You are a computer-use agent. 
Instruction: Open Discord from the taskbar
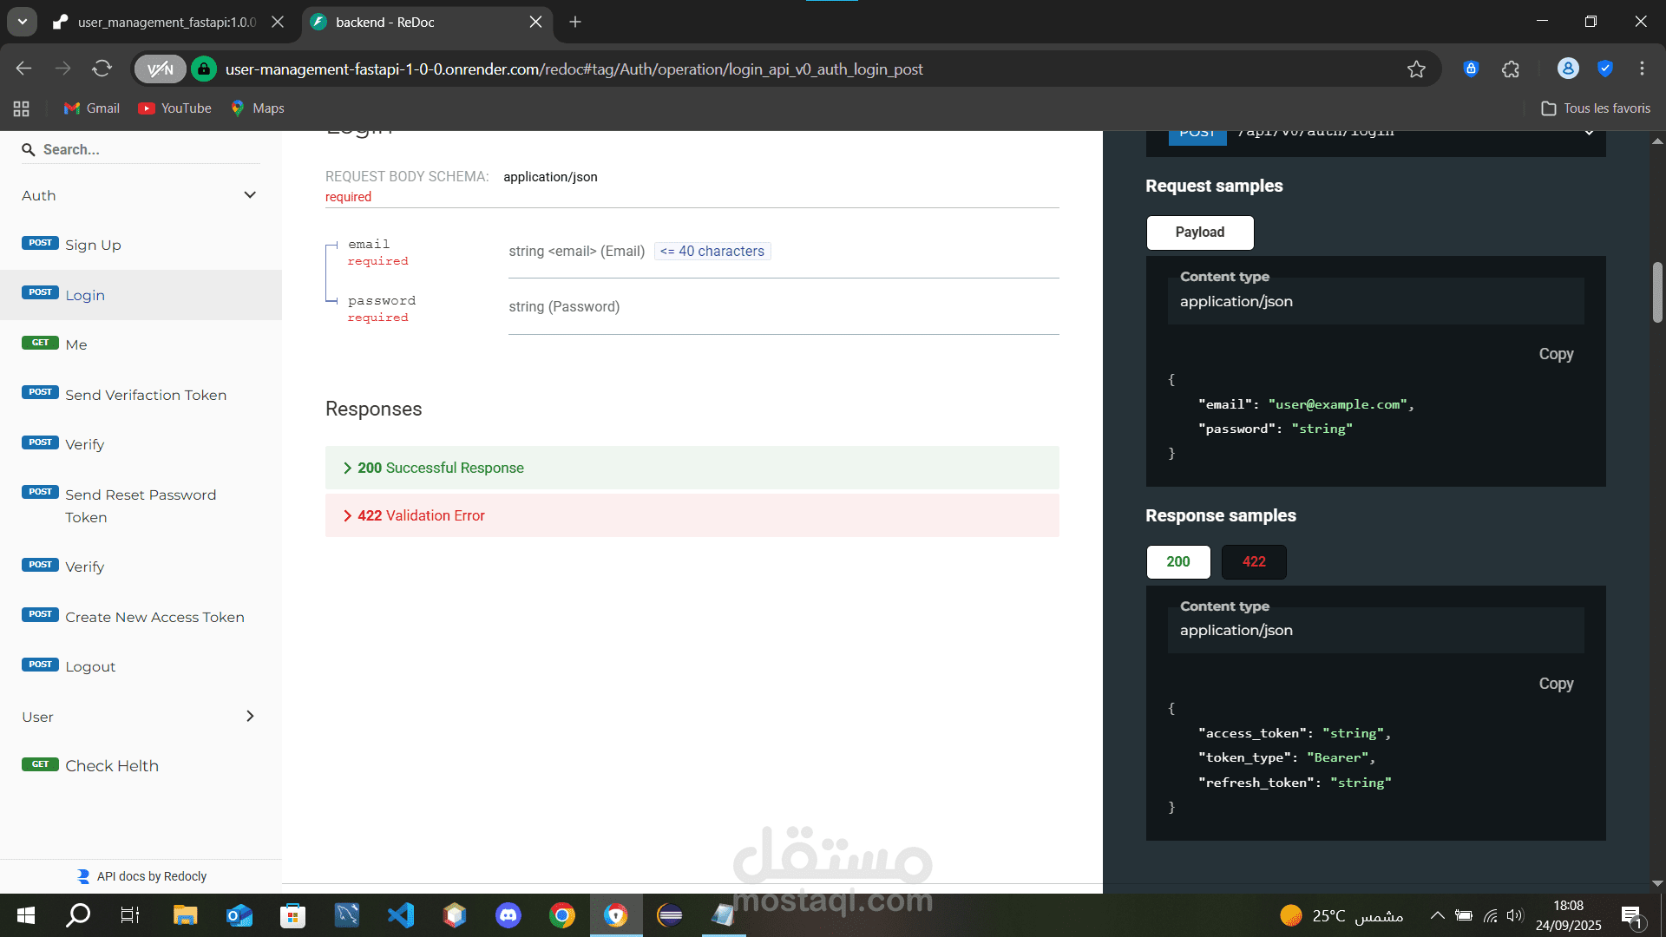click(508, 914)
